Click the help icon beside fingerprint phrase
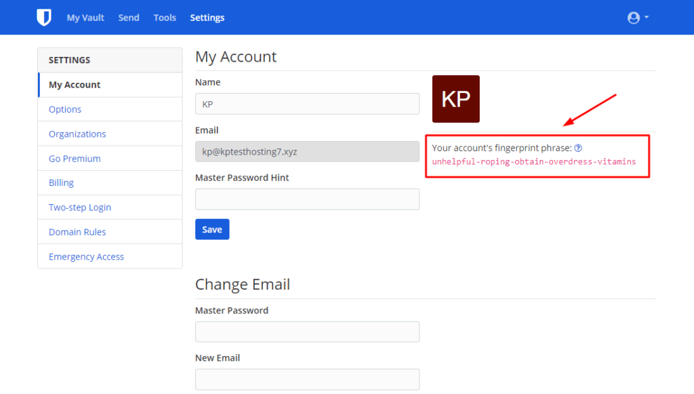This screenshot has width=694, height=394. 577,147
